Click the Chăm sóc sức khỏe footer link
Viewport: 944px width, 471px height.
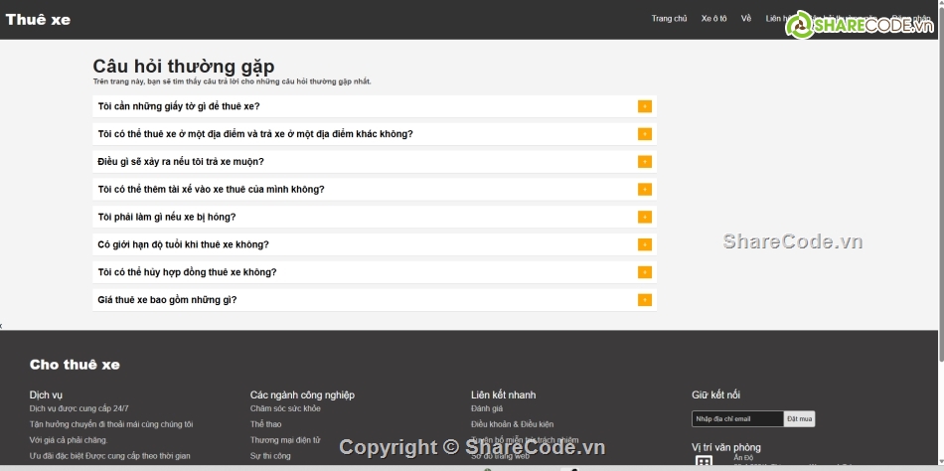pyautogui.click(x=285, y=408)
